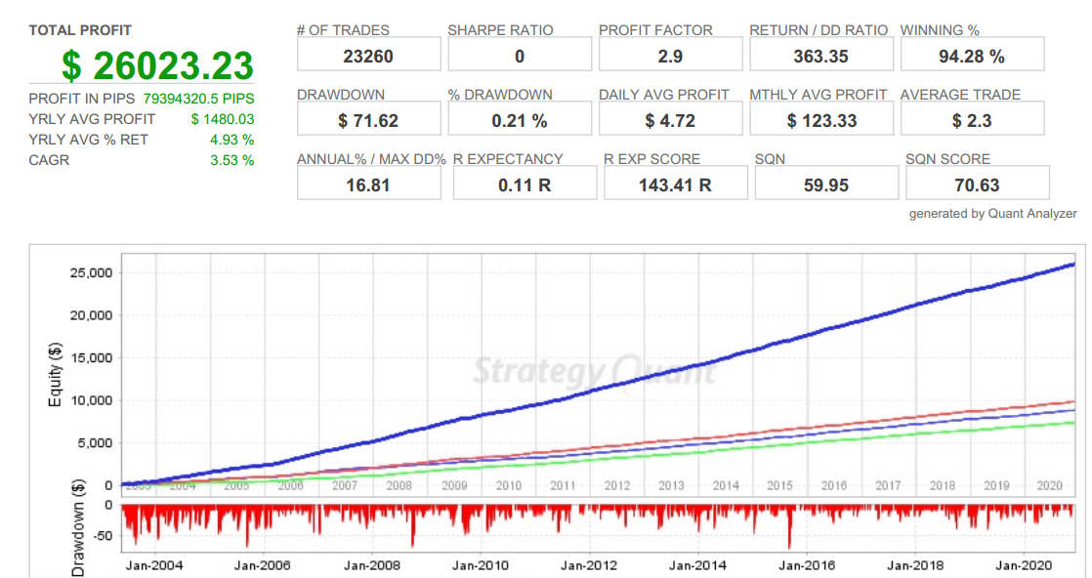Click profit in pips value 79394320.5 PIPS
This screenshot has width=1092, height=578.
pos(198,99)
